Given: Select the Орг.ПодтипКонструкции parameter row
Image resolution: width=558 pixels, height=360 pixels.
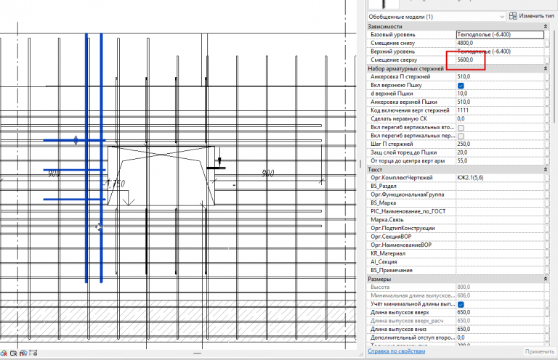Looking at the screenshot, I should tap(458, 228).
